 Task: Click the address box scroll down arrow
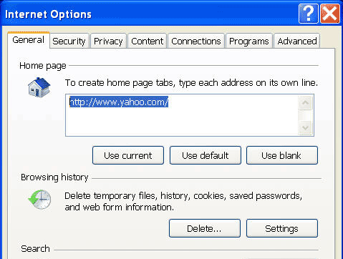click(305, 127)
